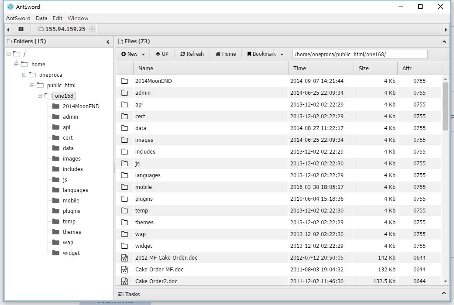
Task: Refresh the file listing
Action: click(192, 54)
